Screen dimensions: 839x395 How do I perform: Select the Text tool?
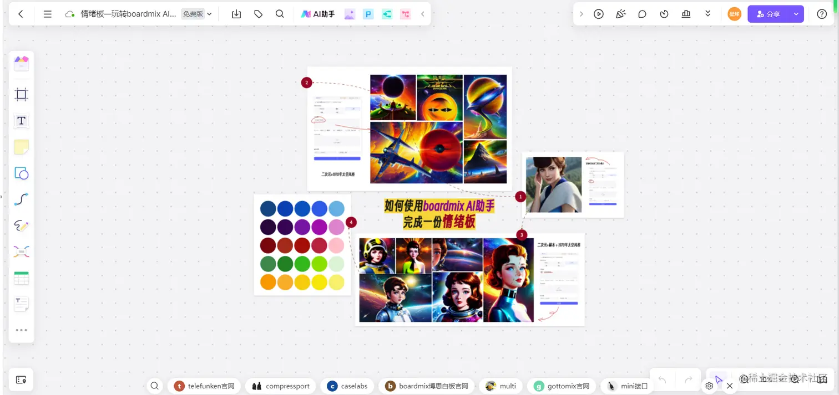click(21, 121)
